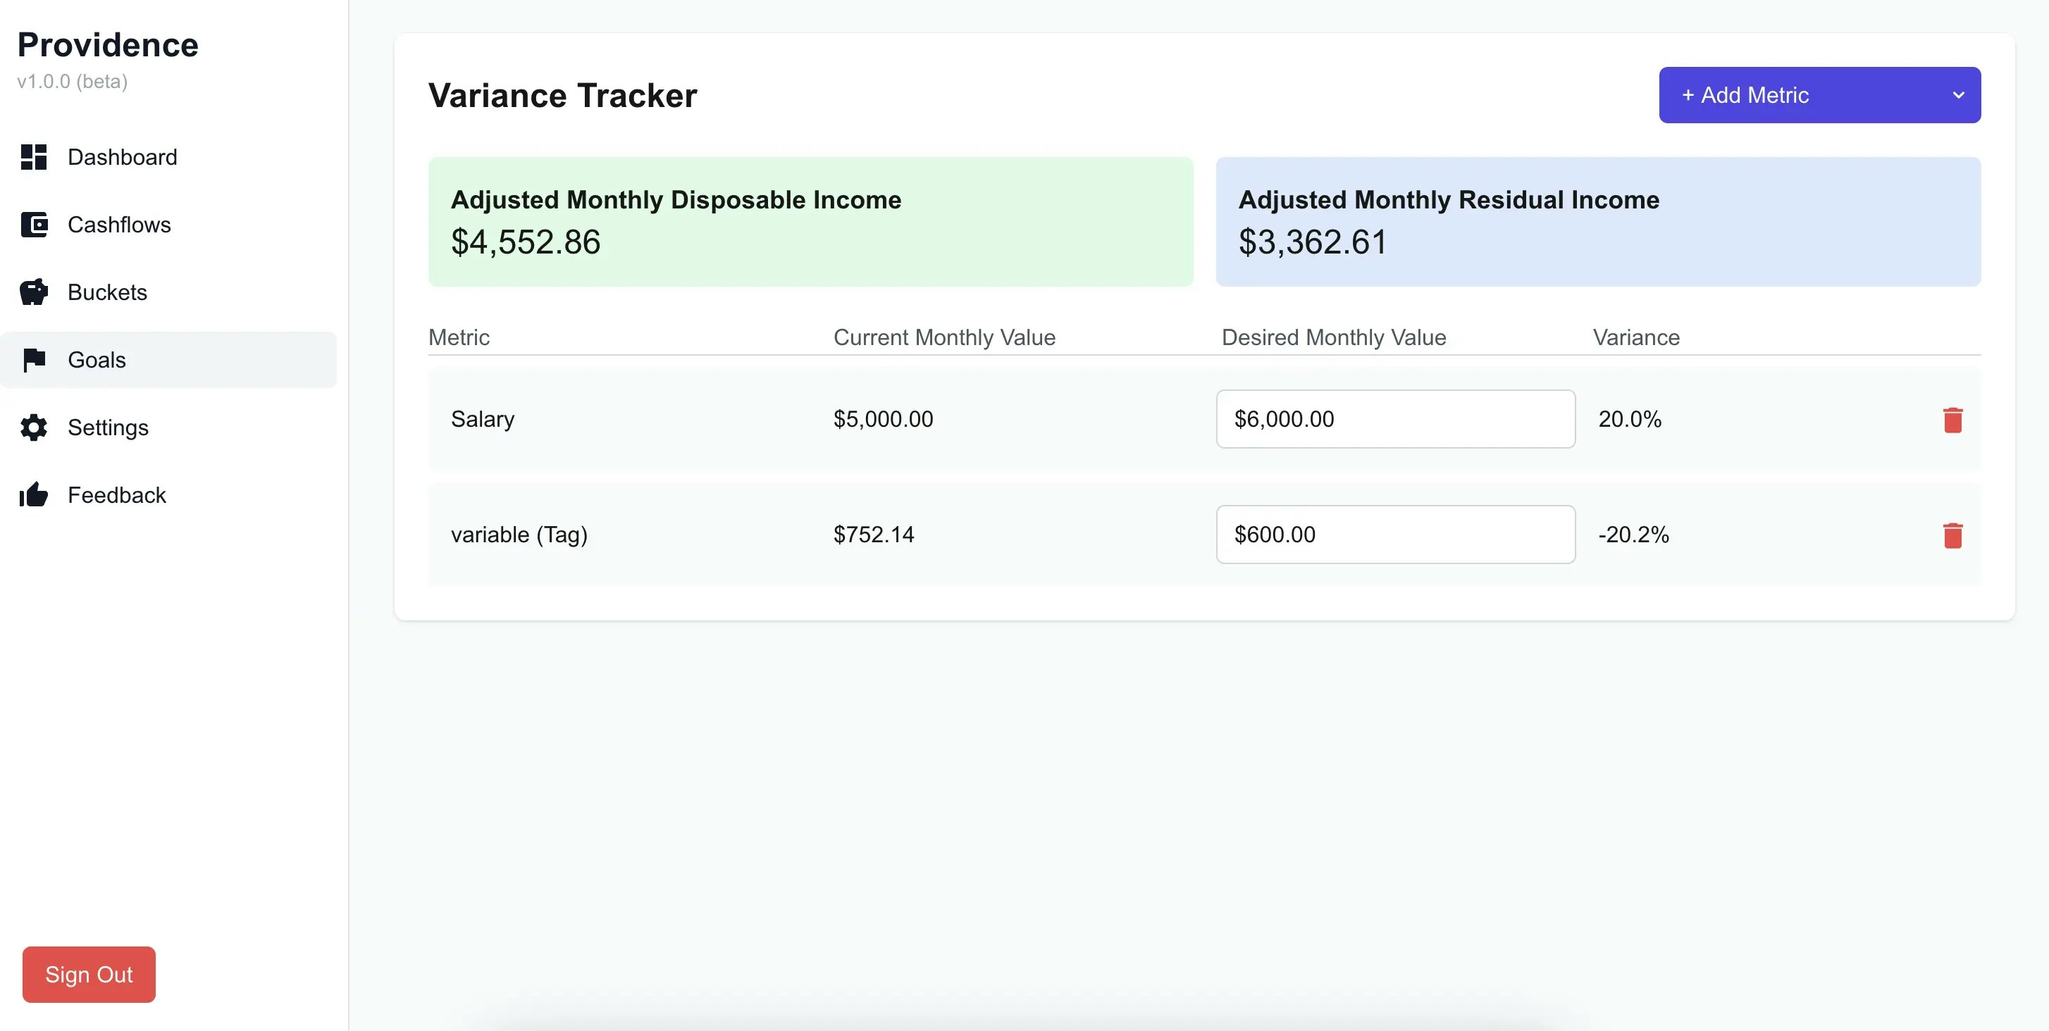2049x1031 pixels.
Task: Click the Adjusted Monthly Residual Income card
Action: tap(1597, 222)
